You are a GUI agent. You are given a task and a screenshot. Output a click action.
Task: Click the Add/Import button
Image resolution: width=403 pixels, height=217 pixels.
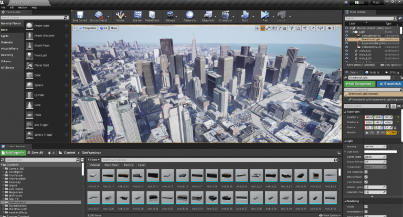[x=13, y=153]
